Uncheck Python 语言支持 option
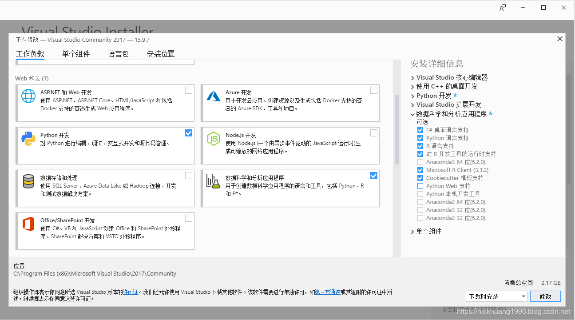 (x=420, y=138)
